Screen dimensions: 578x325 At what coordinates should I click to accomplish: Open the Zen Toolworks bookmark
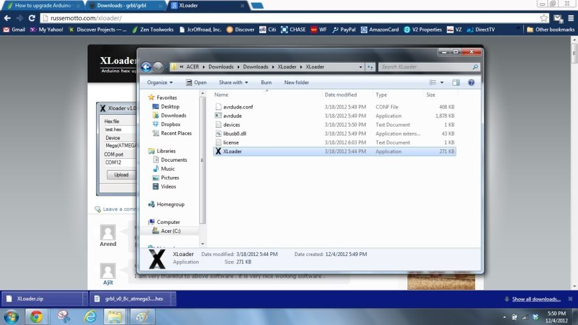click(x=153, y=29)
